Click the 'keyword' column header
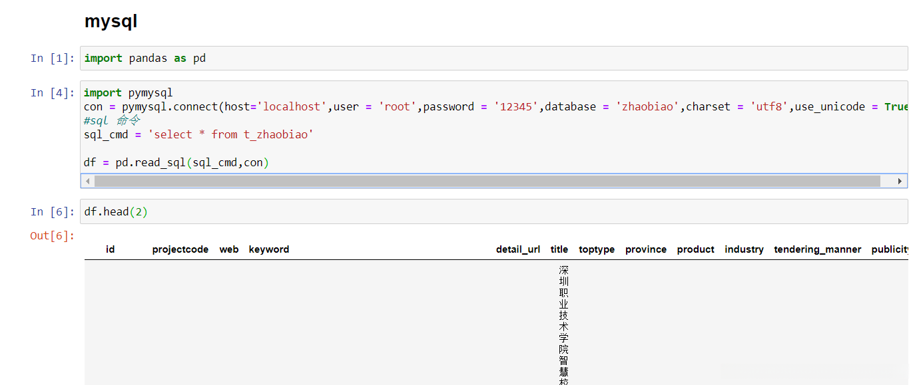 click(x=269, y=249)
